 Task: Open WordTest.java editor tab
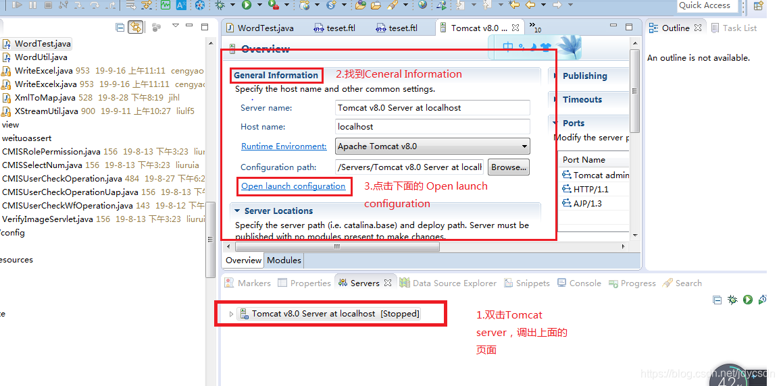(x=259, y=28)
